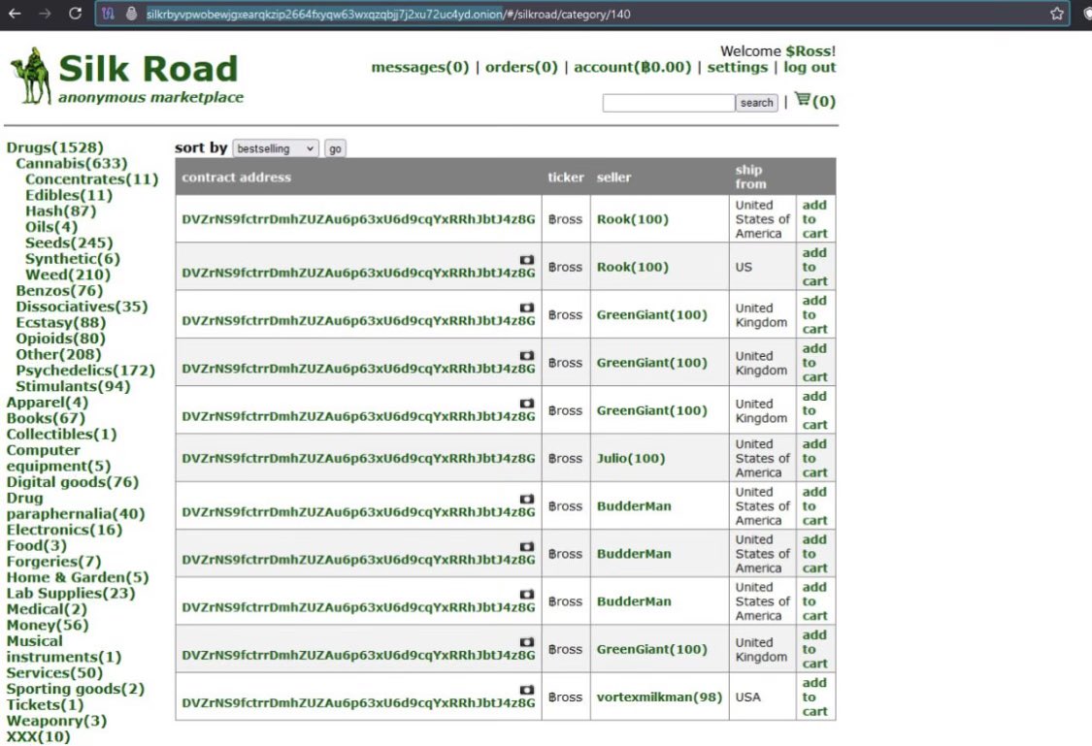Add Rook's United States of America listing to cart
The width and height of the screenshot is (1092, 746).
click(x=814, y=219)
